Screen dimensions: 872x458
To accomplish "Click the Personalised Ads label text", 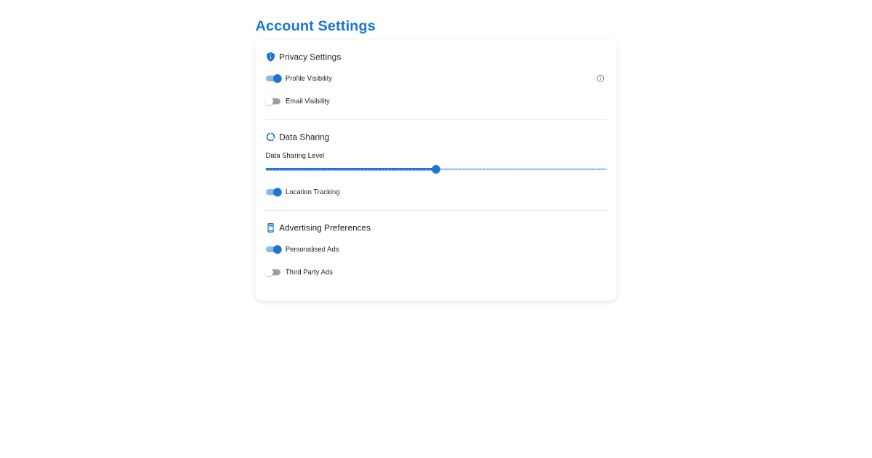I will 312,249.
